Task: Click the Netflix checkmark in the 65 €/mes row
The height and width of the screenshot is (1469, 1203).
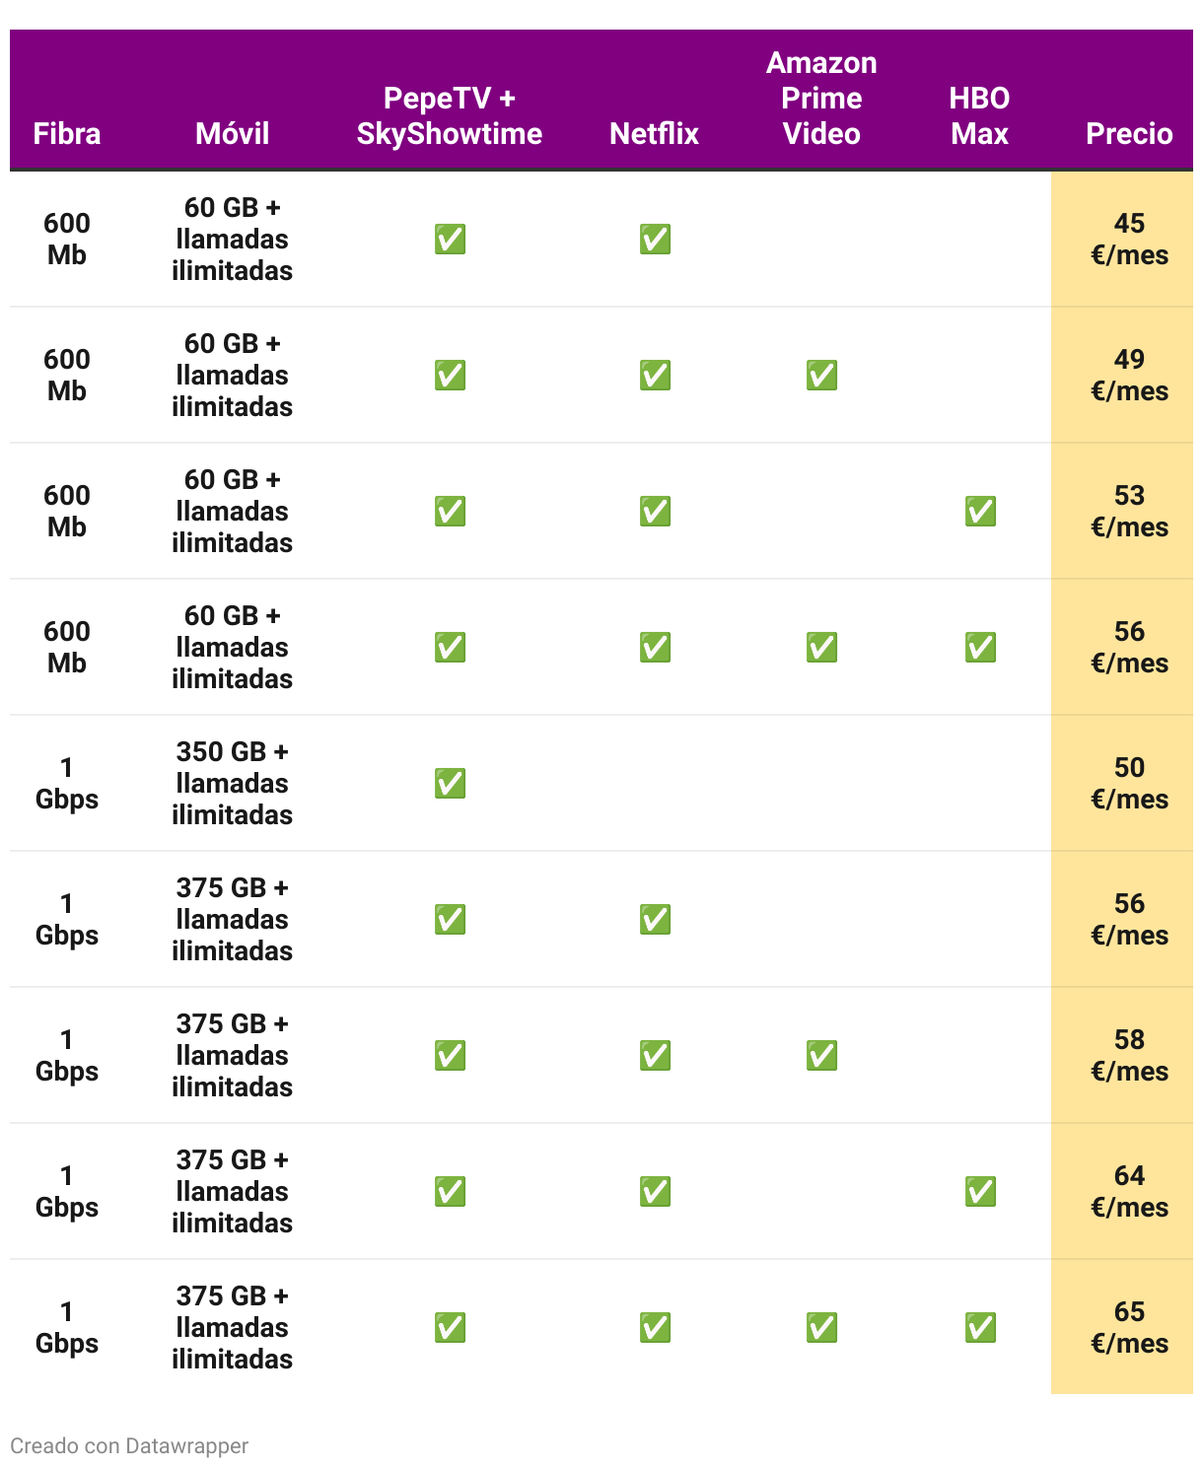Action: click(x=655, y=1328)
